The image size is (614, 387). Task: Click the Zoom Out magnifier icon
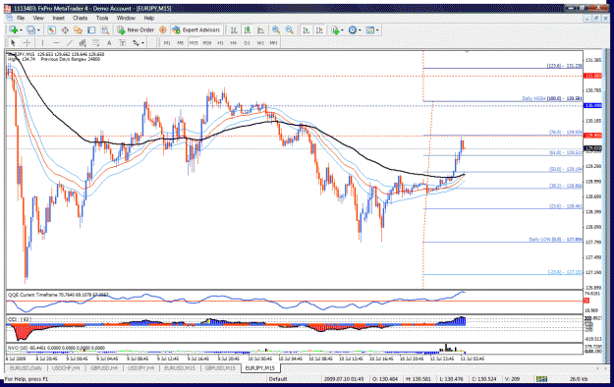(290, 29)
